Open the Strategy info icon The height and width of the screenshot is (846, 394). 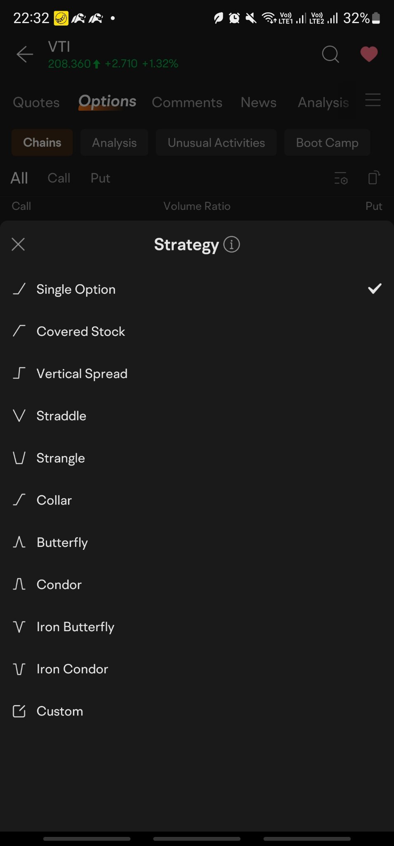click(231, 244)
